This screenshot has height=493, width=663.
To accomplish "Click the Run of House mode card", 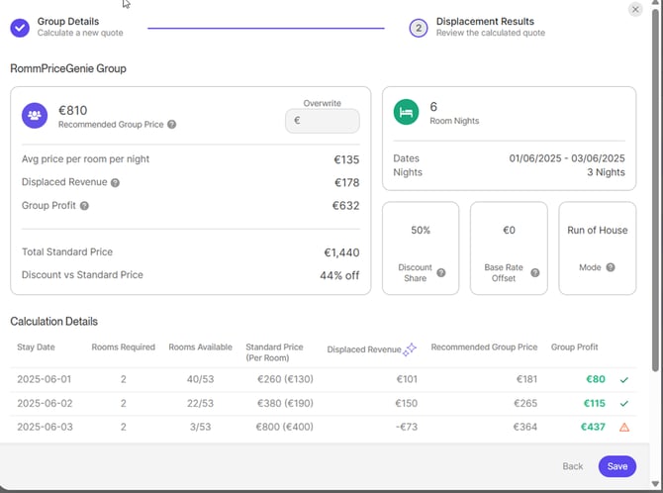I will [x=597, y=247].
